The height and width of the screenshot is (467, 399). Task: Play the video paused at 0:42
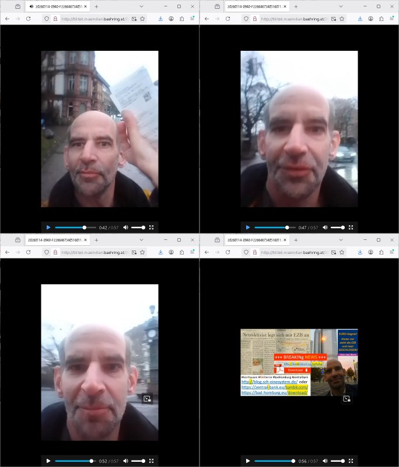[48, 227]
